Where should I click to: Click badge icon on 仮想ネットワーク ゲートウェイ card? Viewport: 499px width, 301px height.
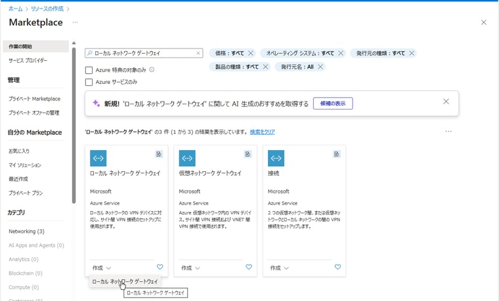click(x=248, y=154)
